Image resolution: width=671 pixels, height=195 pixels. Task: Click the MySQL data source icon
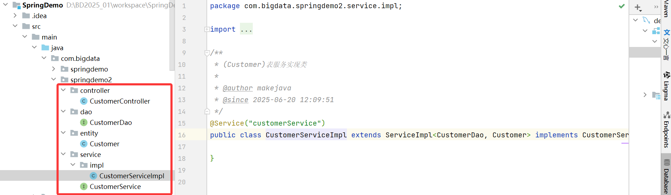(646, 20)
